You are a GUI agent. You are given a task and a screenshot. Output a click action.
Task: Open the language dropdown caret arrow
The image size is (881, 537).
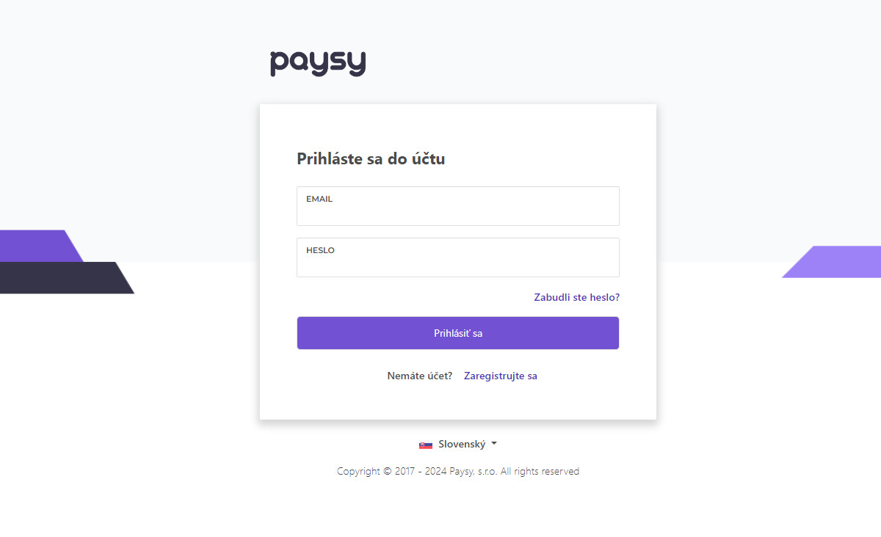click(494, 444)
